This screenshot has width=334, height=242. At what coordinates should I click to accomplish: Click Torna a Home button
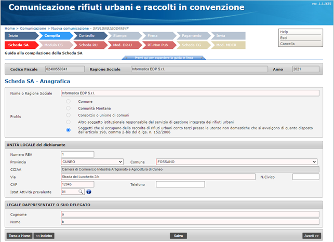[18, 236]
